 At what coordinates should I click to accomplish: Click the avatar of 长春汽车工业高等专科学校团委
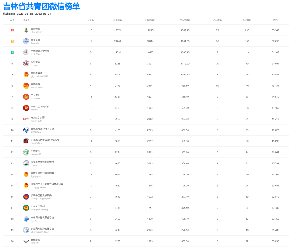point(26,186)
